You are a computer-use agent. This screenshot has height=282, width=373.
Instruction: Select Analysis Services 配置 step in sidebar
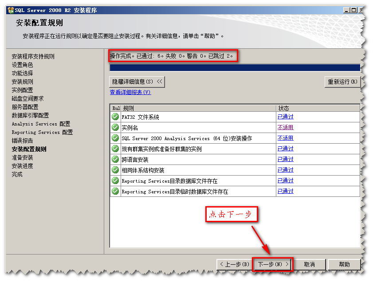point(41,124)
